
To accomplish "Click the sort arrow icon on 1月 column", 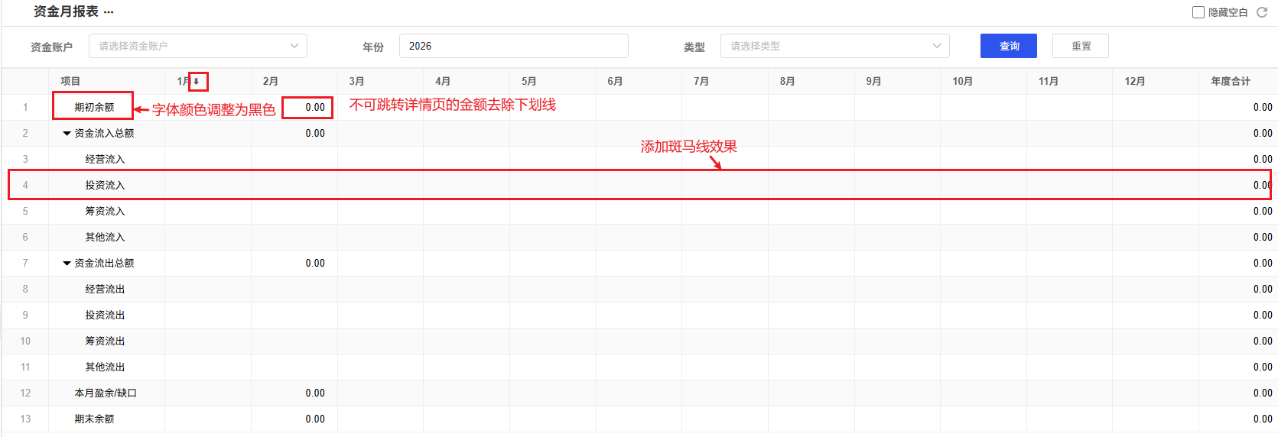I will click(197, 82).
